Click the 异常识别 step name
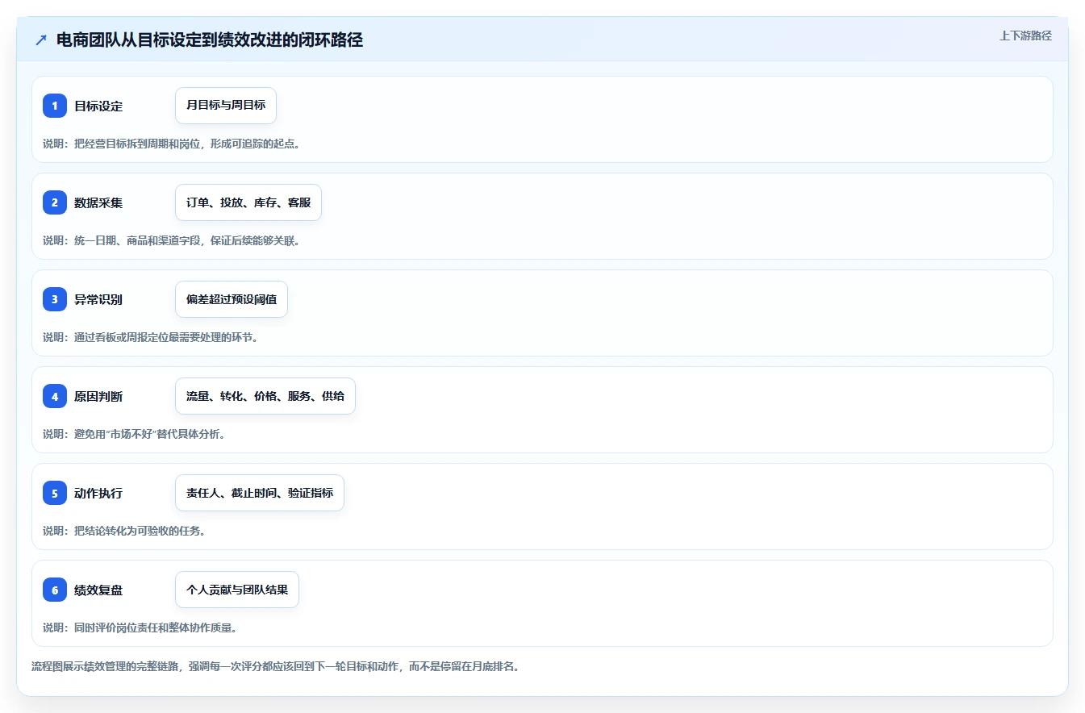The image size is (1085, 713). (x=98, y=299)
